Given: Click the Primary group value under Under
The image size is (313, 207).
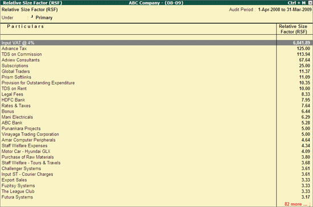Looking at the screenshot, I should click(x=44, y=18).
